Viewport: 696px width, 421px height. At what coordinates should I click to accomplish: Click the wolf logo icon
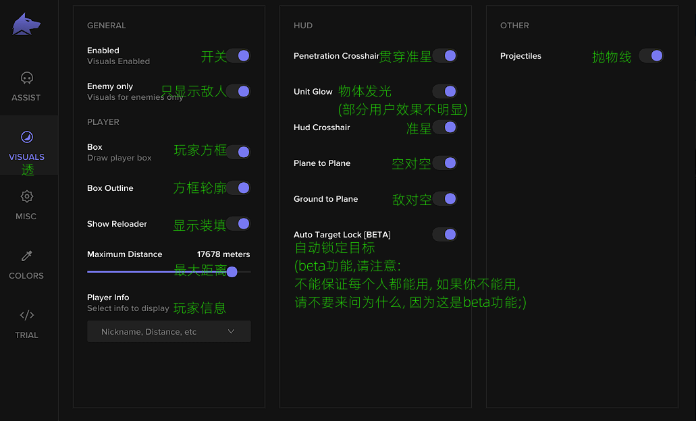click(26, 25)
